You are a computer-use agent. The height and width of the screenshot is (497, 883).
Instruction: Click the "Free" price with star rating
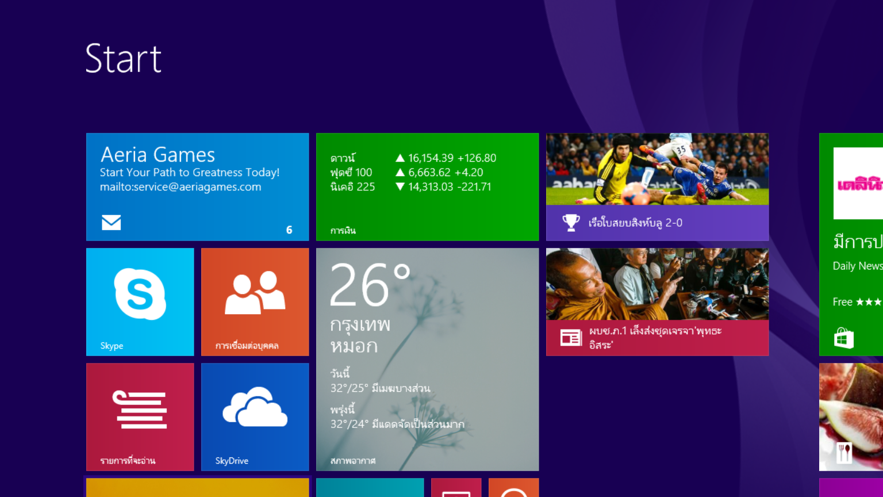(x=858, y=302)
